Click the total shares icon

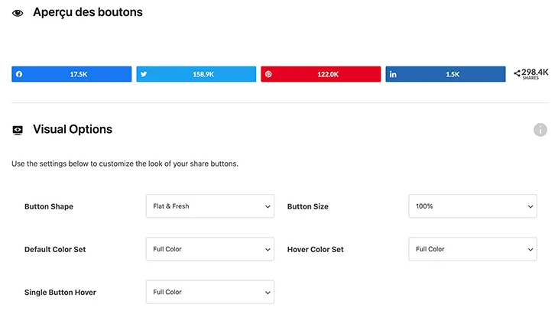517,73
